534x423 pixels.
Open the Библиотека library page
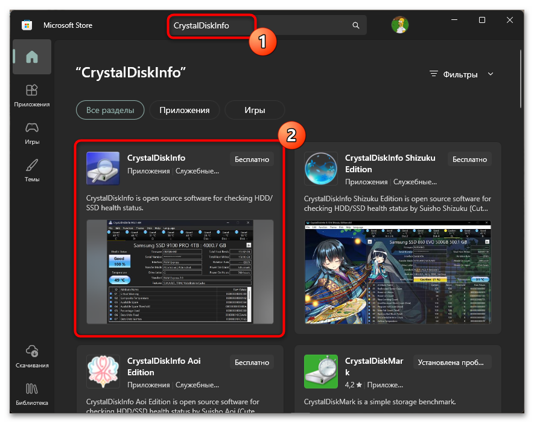(x=32, y=394)
